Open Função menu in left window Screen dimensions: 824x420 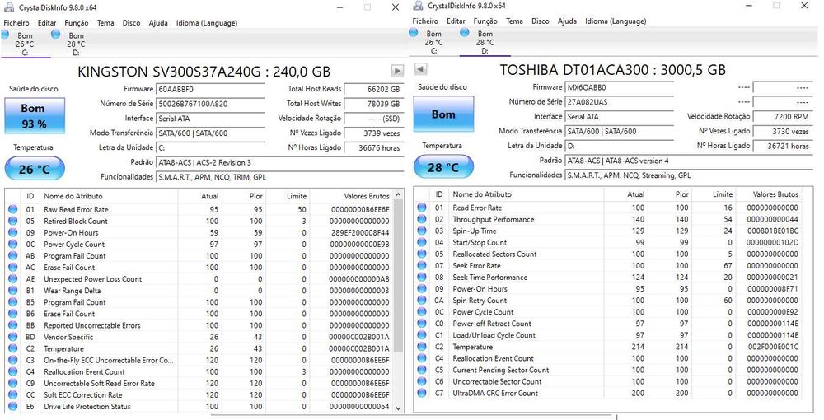[x=76, y=23]
